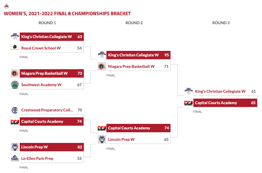Open Royal Crown School W team link
The width and height of the screenshot is (262, 173).
tap(41, 48)
